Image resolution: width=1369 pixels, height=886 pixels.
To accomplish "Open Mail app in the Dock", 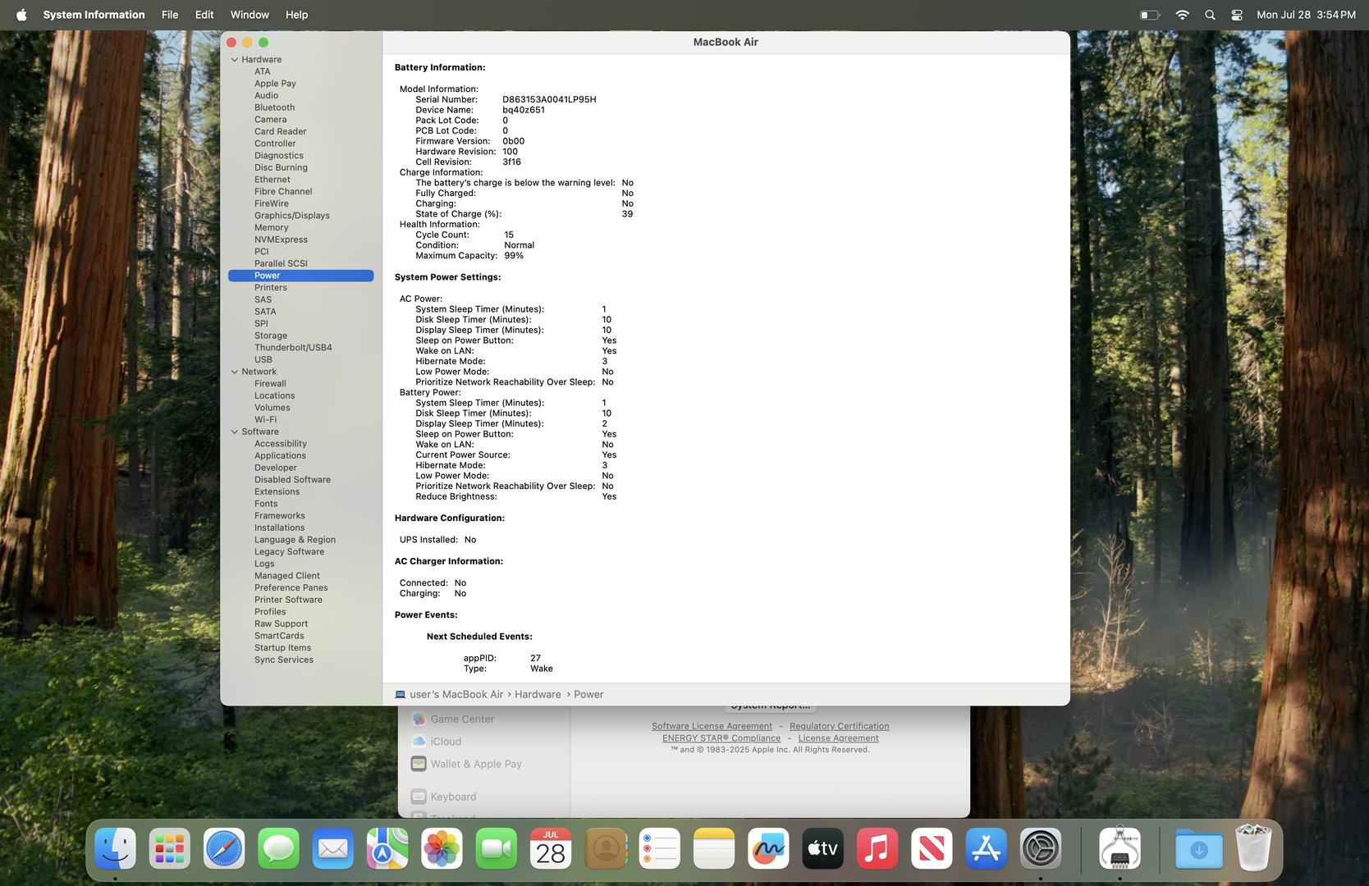I will point(332,848).
